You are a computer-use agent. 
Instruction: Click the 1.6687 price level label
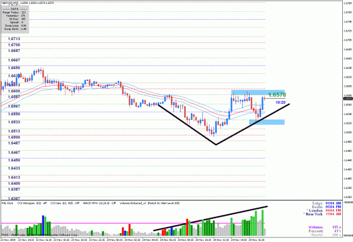tap(14, 51)
